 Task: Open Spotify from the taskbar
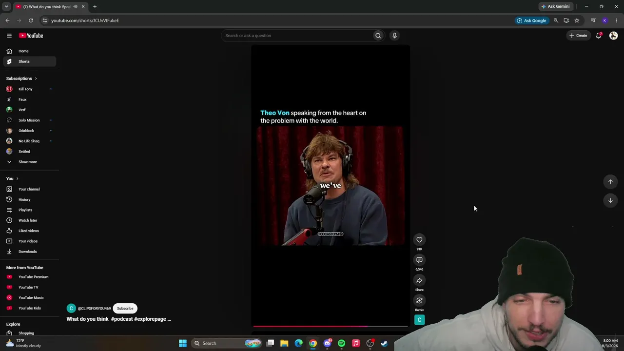click(341, 343)
